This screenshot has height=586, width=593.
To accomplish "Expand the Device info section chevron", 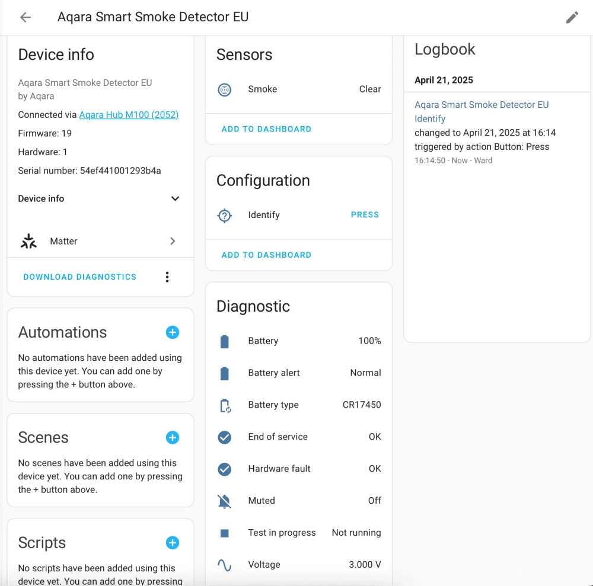I will pos(175,198).
